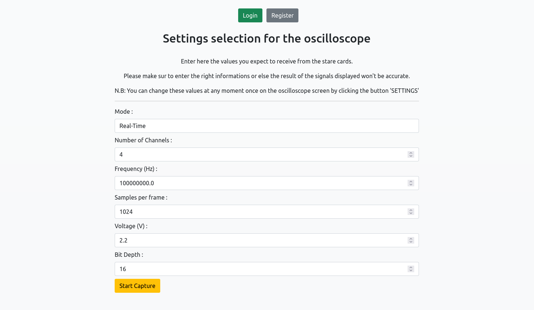Open the Mode dropdown showing Real-Time
Screen dimensions: 534x310
coord(266,126)
